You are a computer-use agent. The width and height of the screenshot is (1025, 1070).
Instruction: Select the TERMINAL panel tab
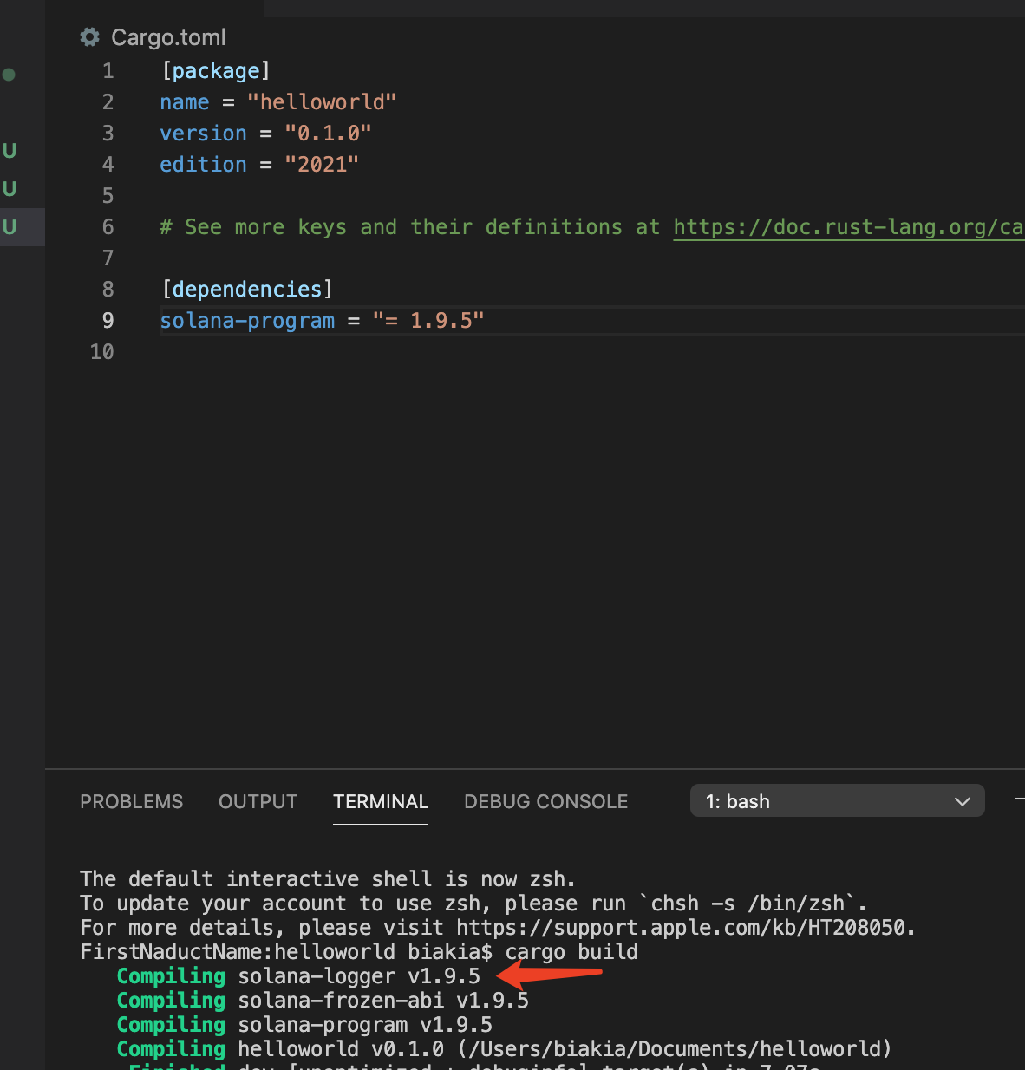(x=381, y=801)
